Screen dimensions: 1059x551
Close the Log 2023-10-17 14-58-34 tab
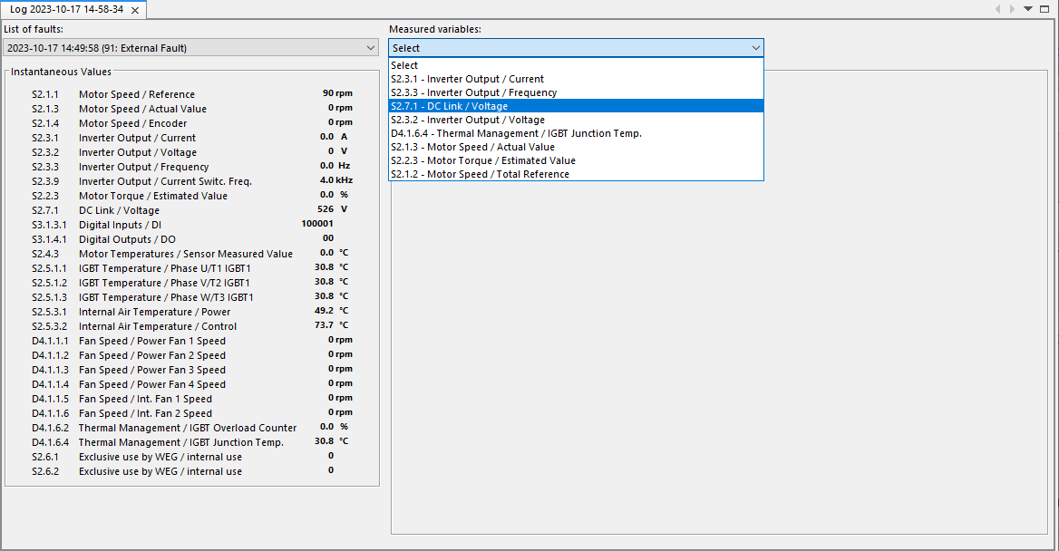[134, 10]
